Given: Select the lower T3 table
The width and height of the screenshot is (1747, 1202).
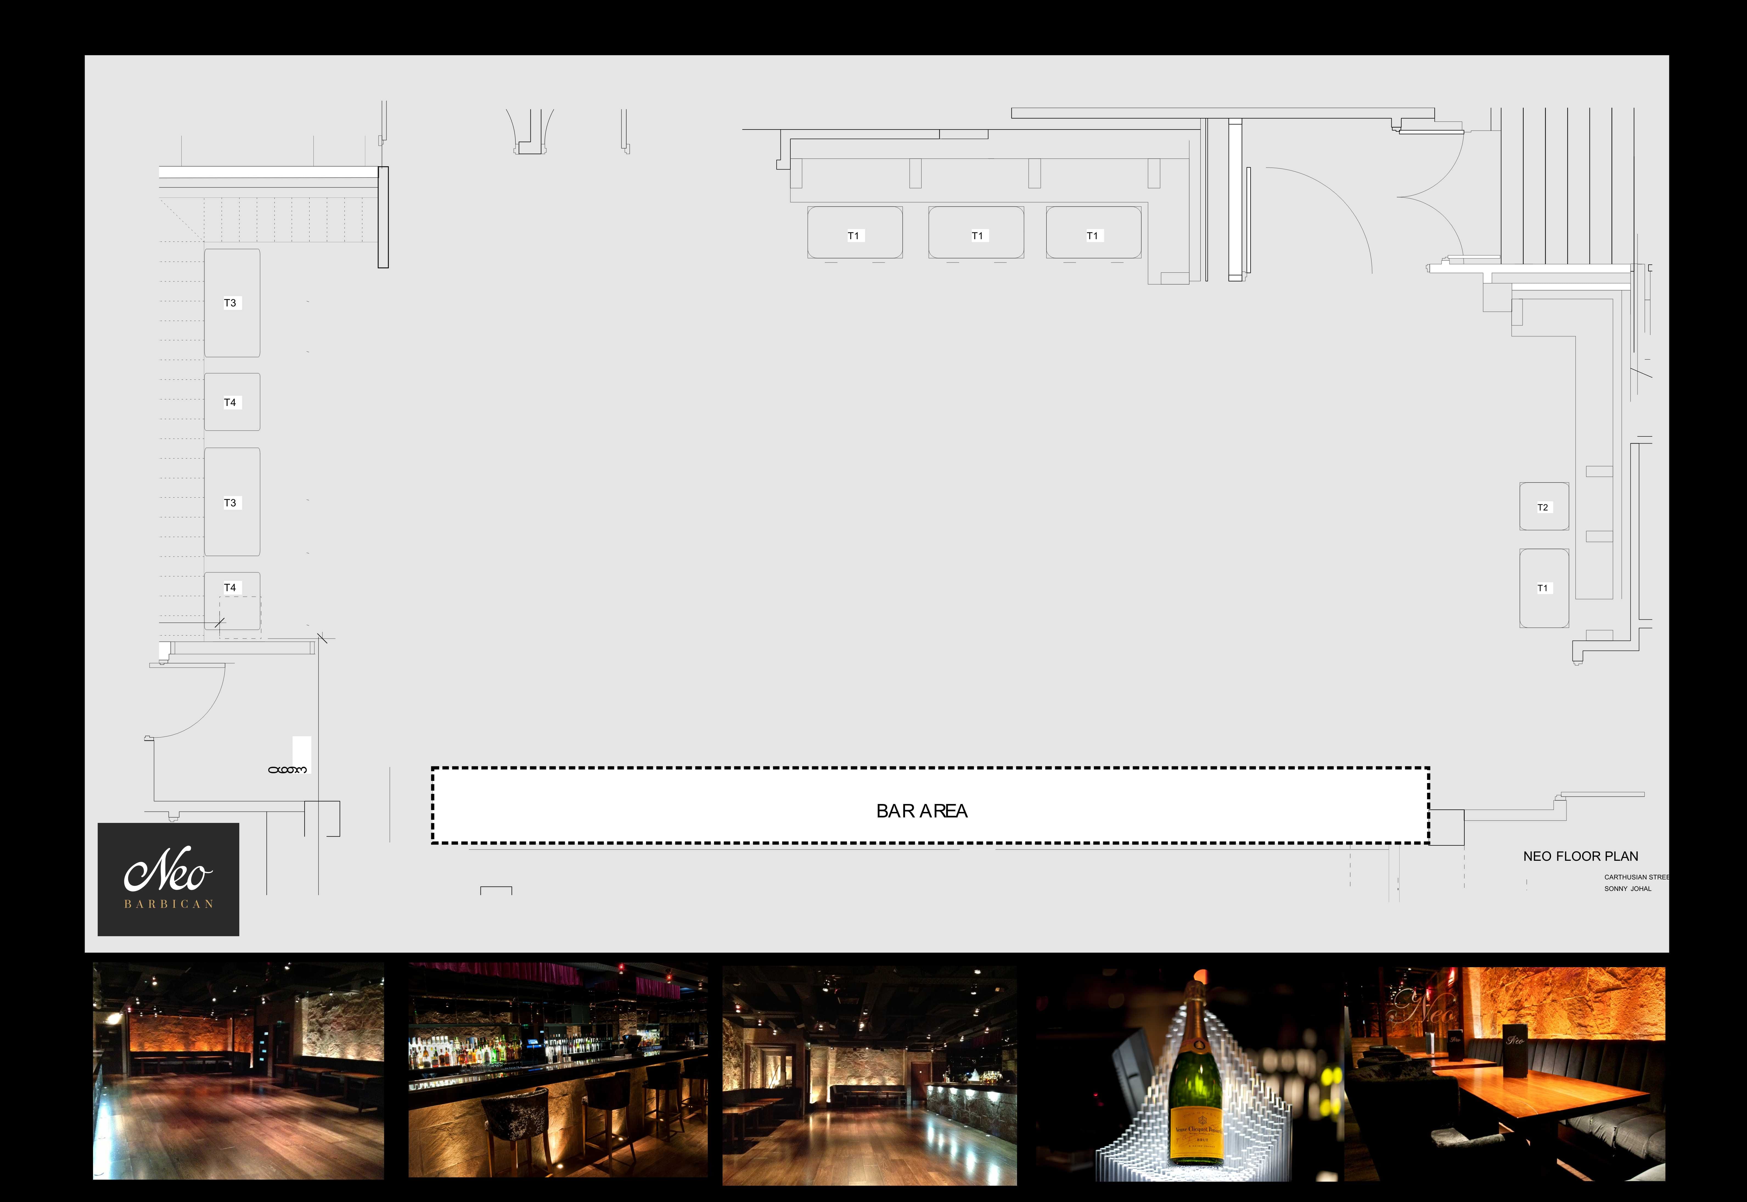Looking at the screenshot, I should tap(232, 502).
